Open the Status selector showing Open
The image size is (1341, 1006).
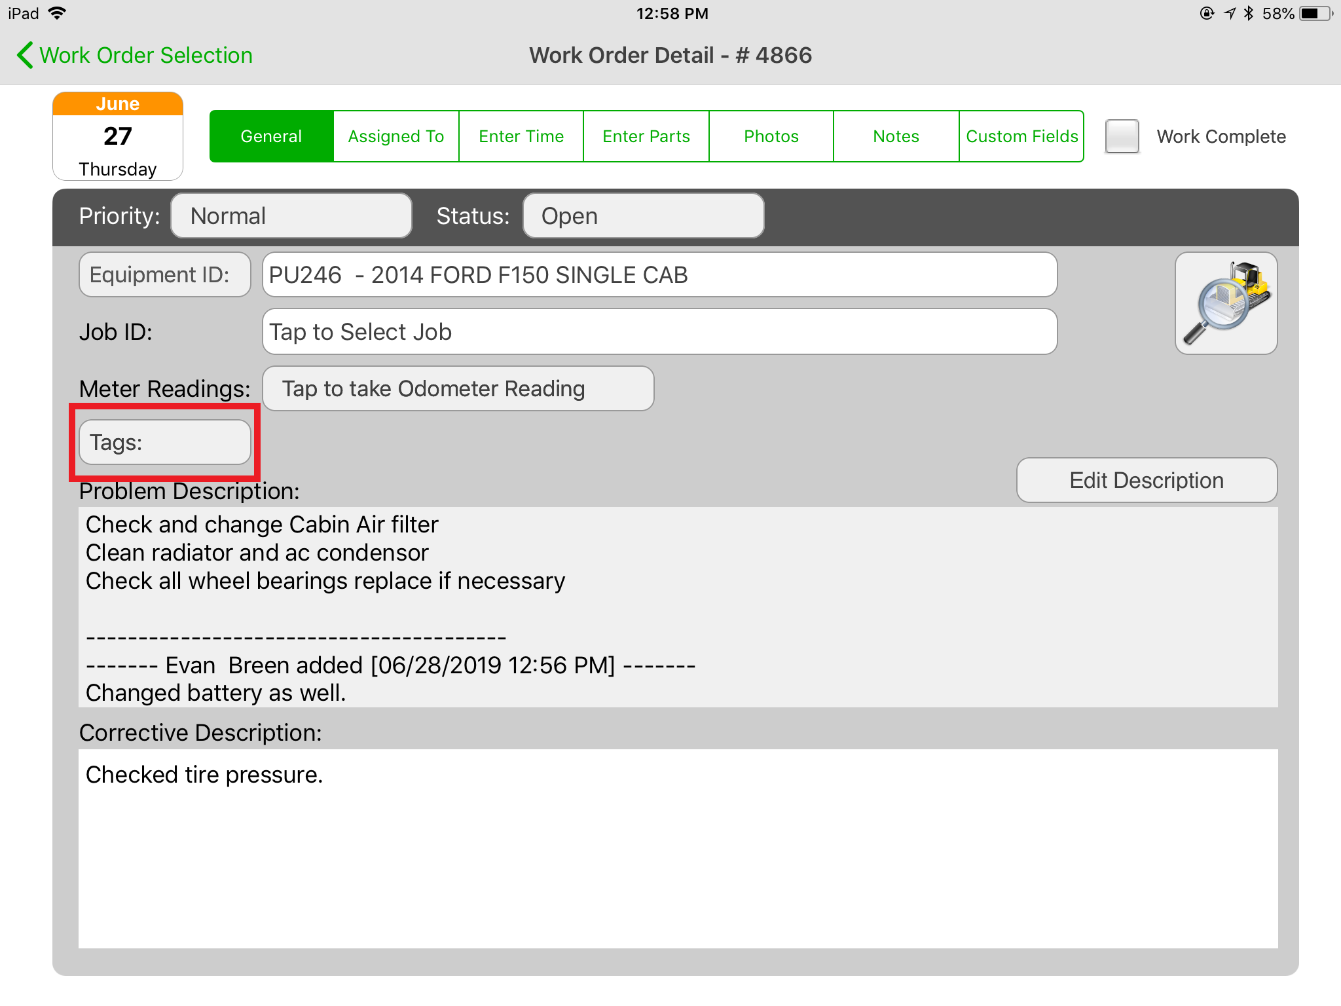pyautogui.click(x=643, y=215)
